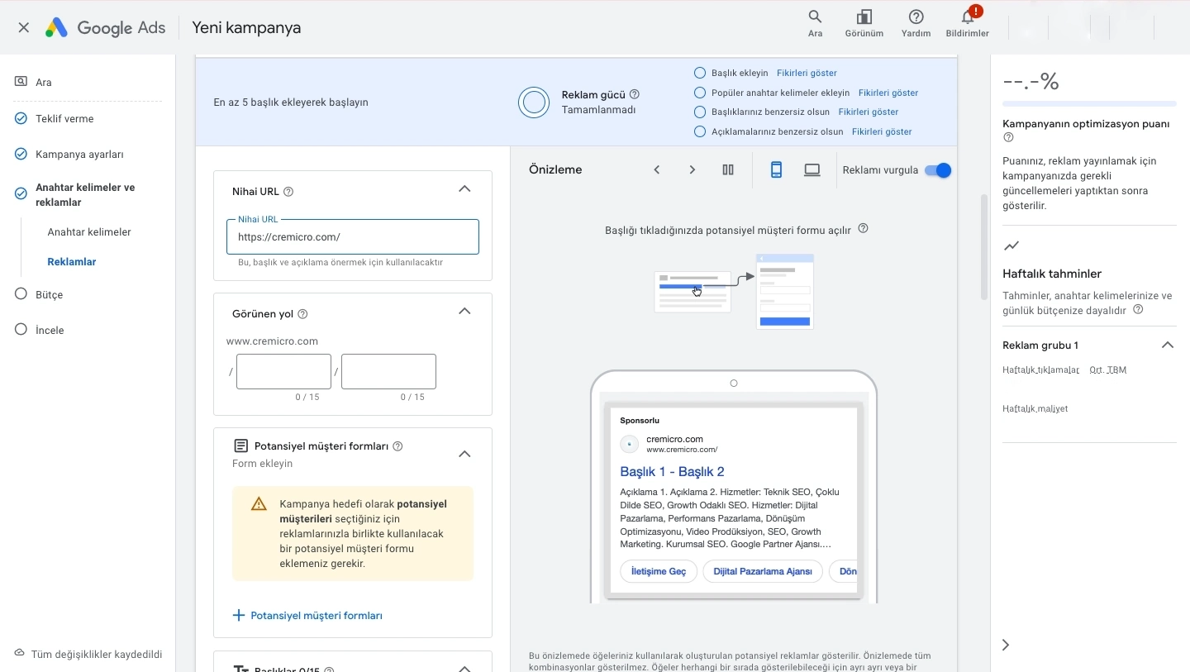Click Fikirleri göster for popular keywords
Screen dimensions: 1190x672
pos(888,93)
